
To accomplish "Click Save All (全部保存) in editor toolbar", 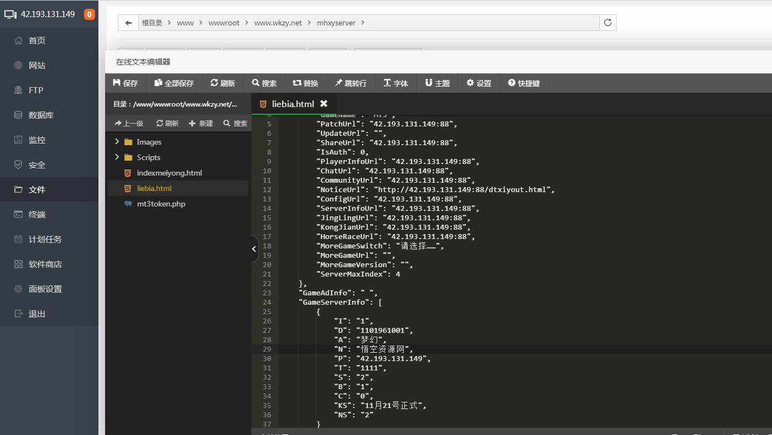I will click(x=174, y=83).
